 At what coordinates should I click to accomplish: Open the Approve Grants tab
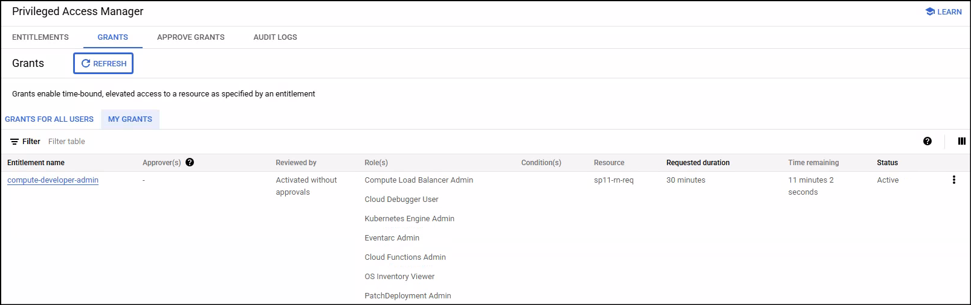point(190,37)
